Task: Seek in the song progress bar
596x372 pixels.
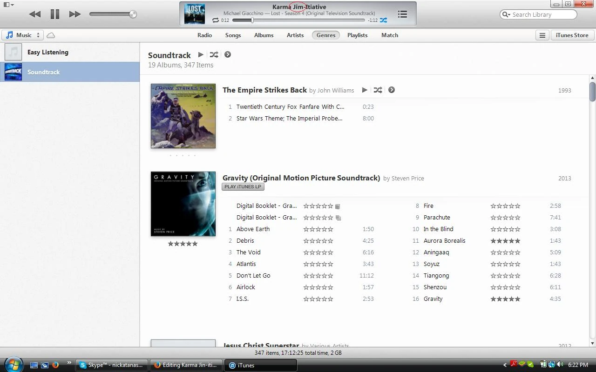Action: coord(298,20)
